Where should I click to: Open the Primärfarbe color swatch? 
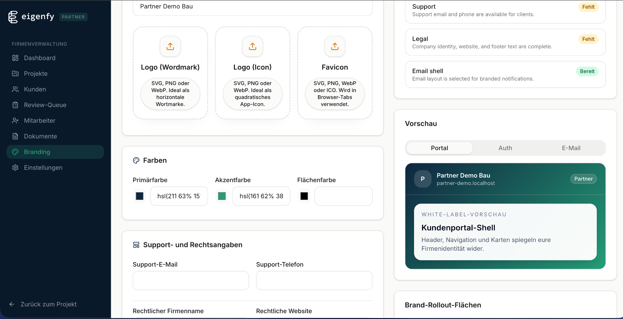click(140, 196)
